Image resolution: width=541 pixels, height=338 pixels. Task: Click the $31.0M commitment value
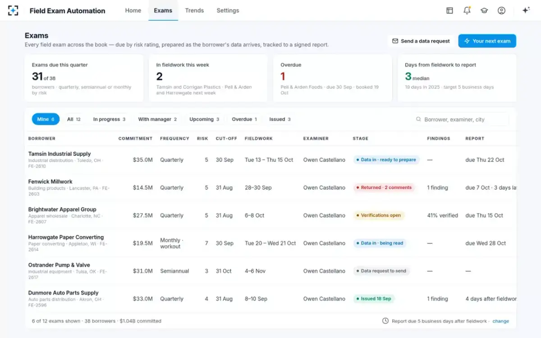pyautogui.click(x=143, y=271)
